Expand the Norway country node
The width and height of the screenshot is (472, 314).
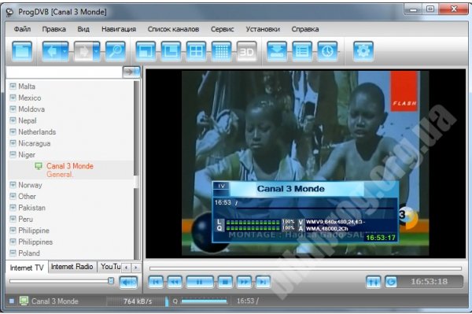(13, 185)
